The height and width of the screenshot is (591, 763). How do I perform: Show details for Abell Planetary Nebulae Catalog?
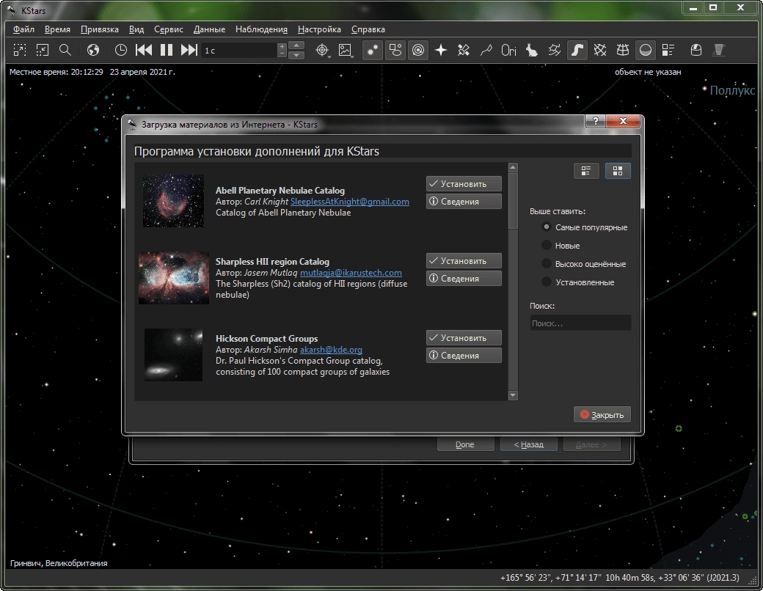(x=464, y=202)
